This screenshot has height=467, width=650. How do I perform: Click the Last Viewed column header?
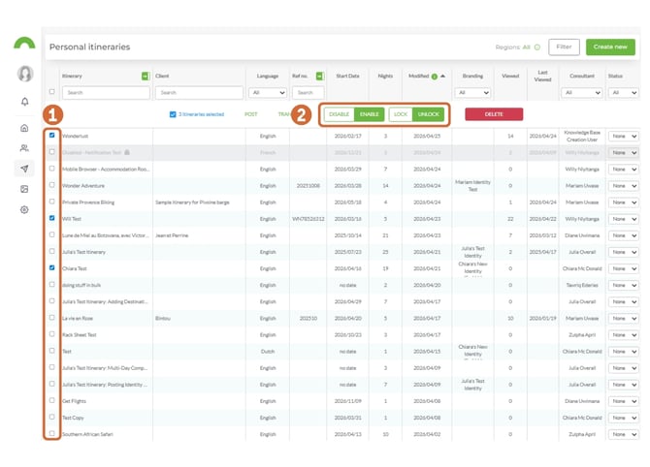[542, 76]
